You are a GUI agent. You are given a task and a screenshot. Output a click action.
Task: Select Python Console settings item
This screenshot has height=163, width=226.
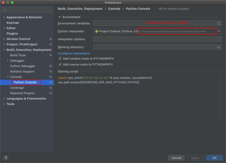click(25, 82)
